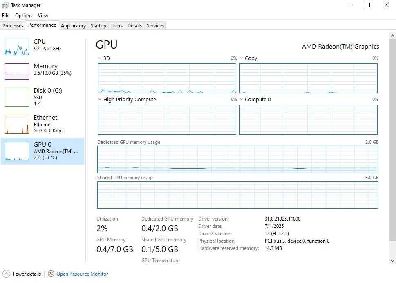Screen dimensions: 396x283
Task: Open the Copy engine graph dropdown
Action: (x=241, y=58)
